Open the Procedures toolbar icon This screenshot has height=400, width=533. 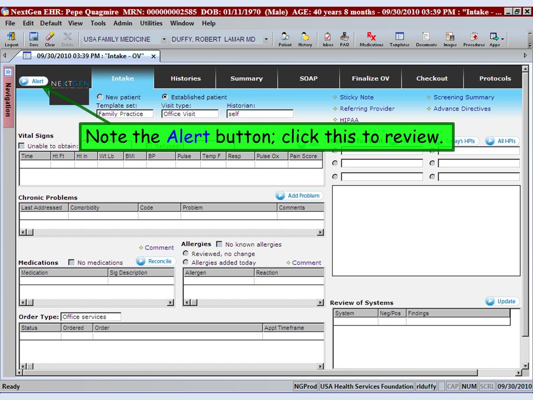click(474, 39)
